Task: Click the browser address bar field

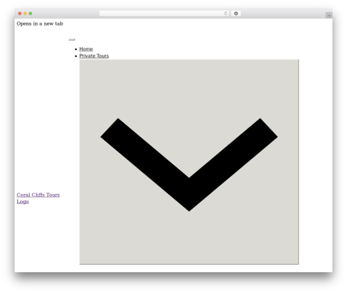Action: 164,14
